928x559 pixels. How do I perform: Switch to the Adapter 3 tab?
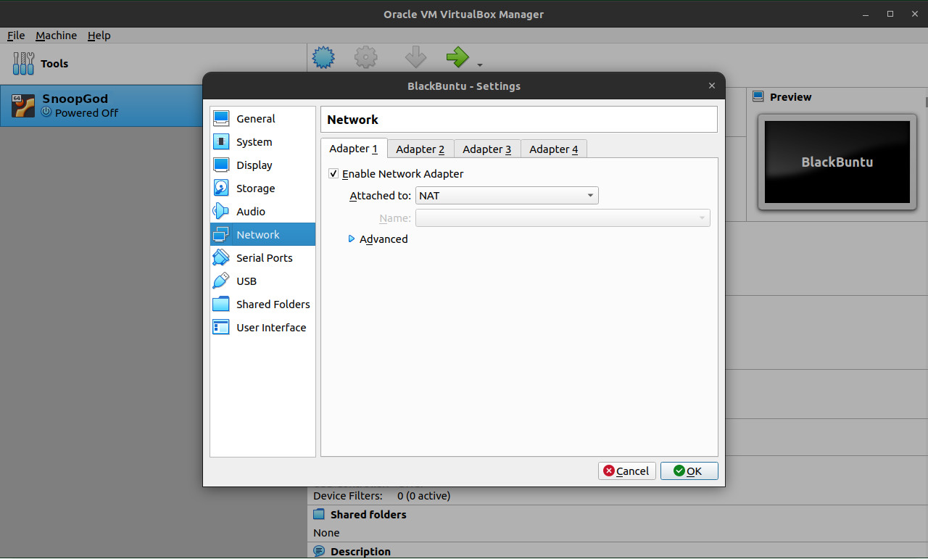click(x=487, y=149)
